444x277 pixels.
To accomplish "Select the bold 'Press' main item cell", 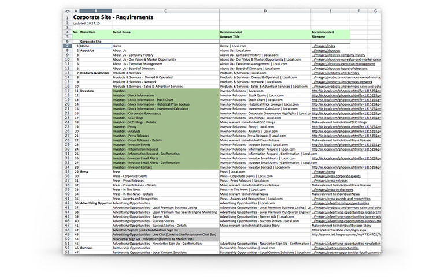I will point(96,171).
